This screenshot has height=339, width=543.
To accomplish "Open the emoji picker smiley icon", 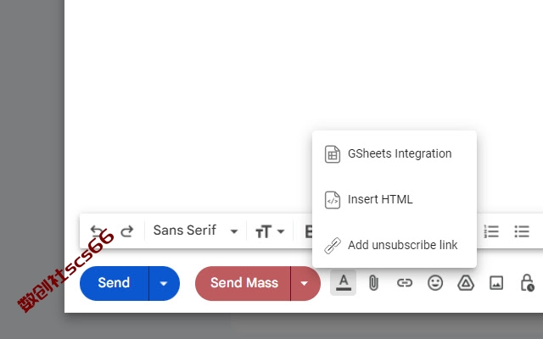I will pyautogui.click(x=435, y=283).
